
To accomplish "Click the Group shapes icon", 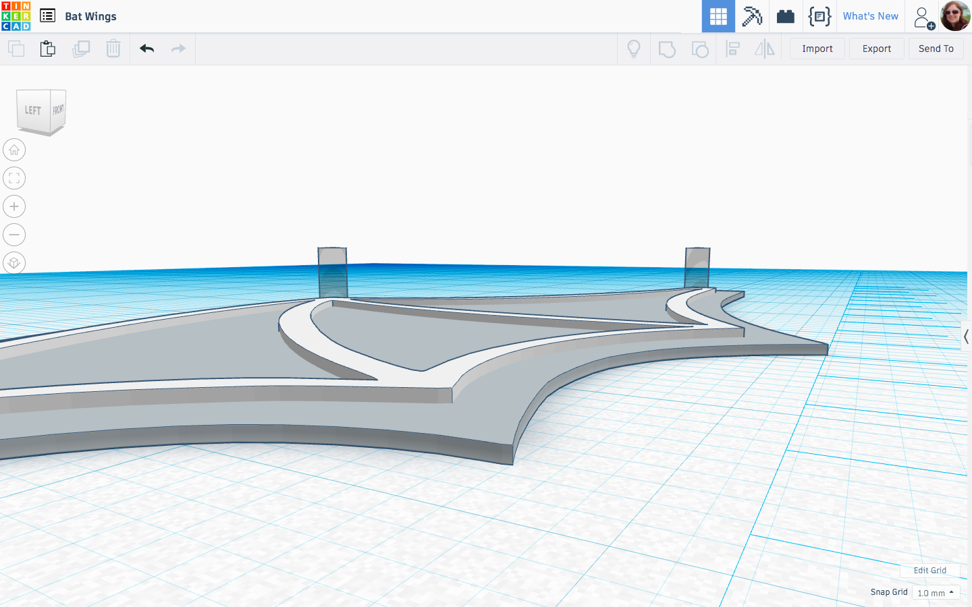I will [x=667, y=49].
